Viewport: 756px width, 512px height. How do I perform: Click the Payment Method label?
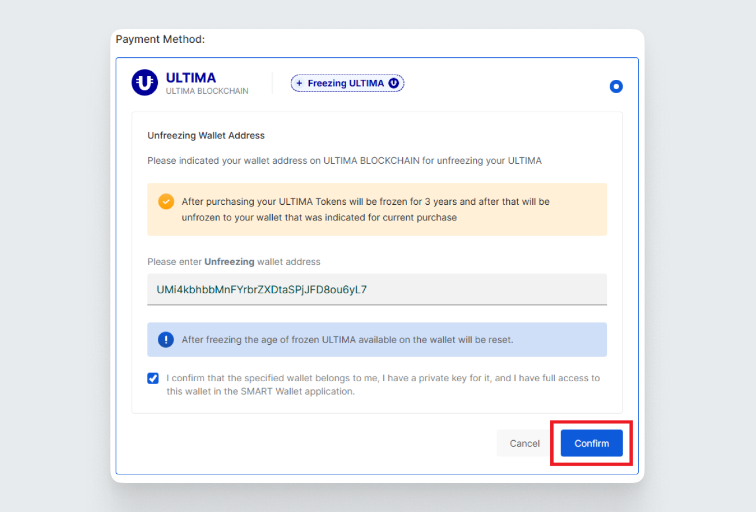click(x=161, y=39)
